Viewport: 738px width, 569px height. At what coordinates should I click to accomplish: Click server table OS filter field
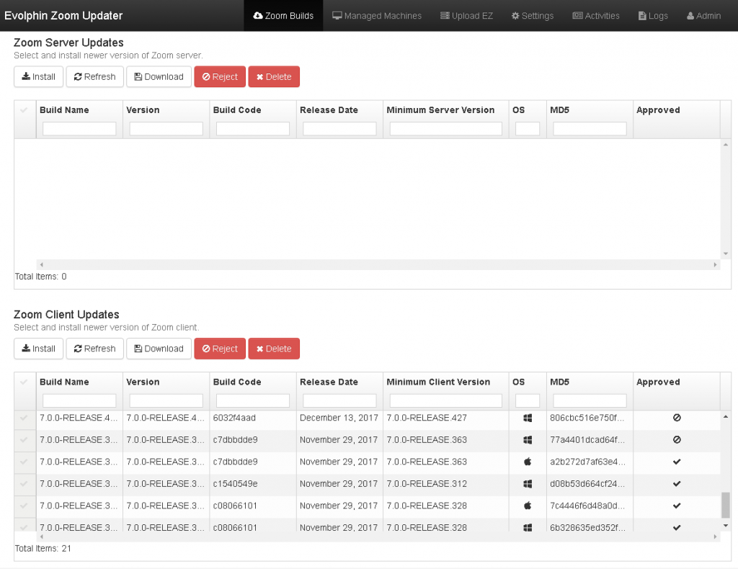[x=527, y=128]
